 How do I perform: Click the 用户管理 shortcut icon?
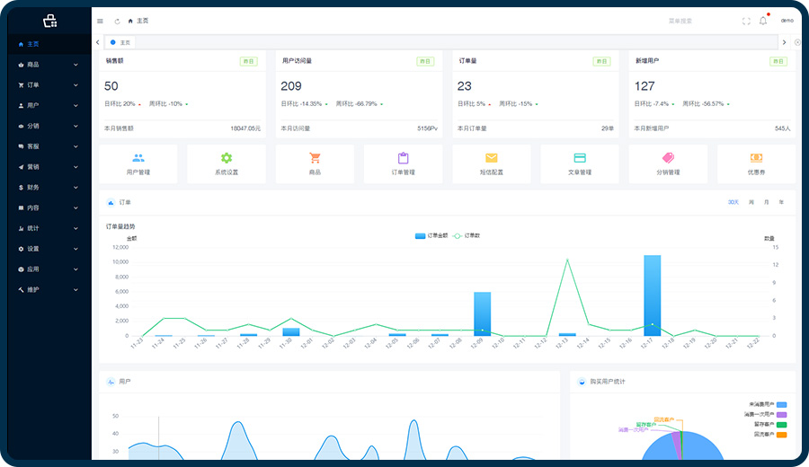tap(138, 158)
